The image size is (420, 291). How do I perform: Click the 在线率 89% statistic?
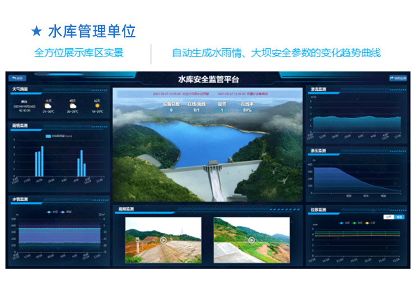[x=247, y=107]
